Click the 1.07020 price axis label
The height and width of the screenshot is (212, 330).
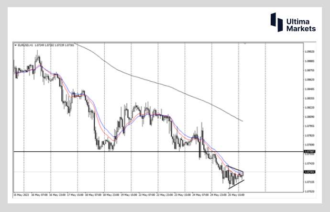[309, 191]
